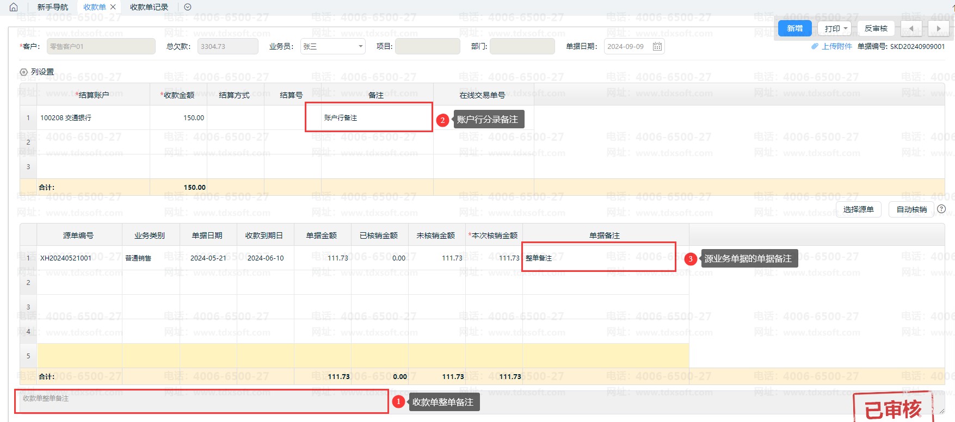Expand the 打印 print dropdown
Viewport: 955px width, 422px height.
pos(846,29)
